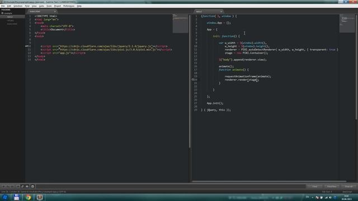358x201 pixels.
Task: Click the horizontal scrollbar of app.js pane
Action: pos(269,181)
